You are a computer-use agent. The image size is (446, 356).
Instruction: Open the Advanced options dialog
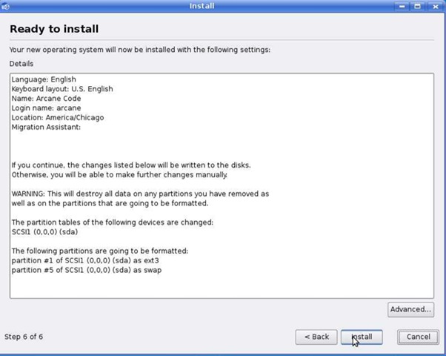click(410, 309)
